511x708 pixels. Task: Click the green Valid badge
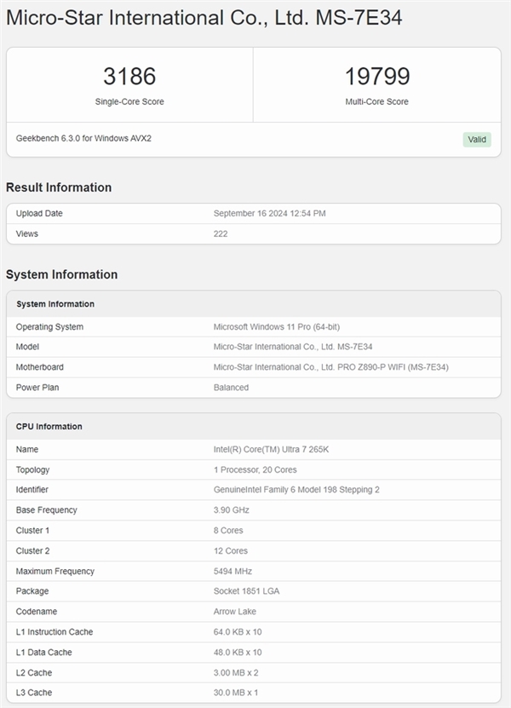pyautogui.click(x=477, y=139)
